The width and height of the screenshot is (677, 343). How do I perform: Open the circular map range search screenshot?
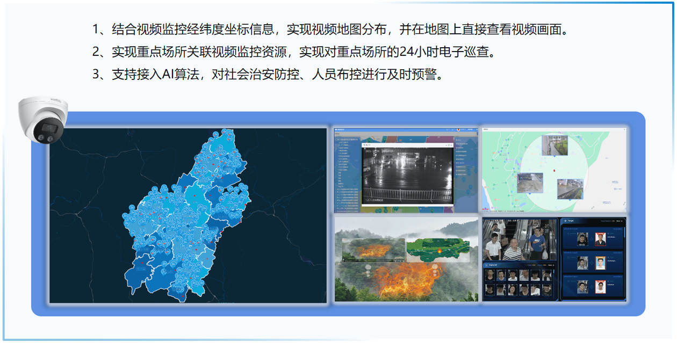(x=554, y=171)
